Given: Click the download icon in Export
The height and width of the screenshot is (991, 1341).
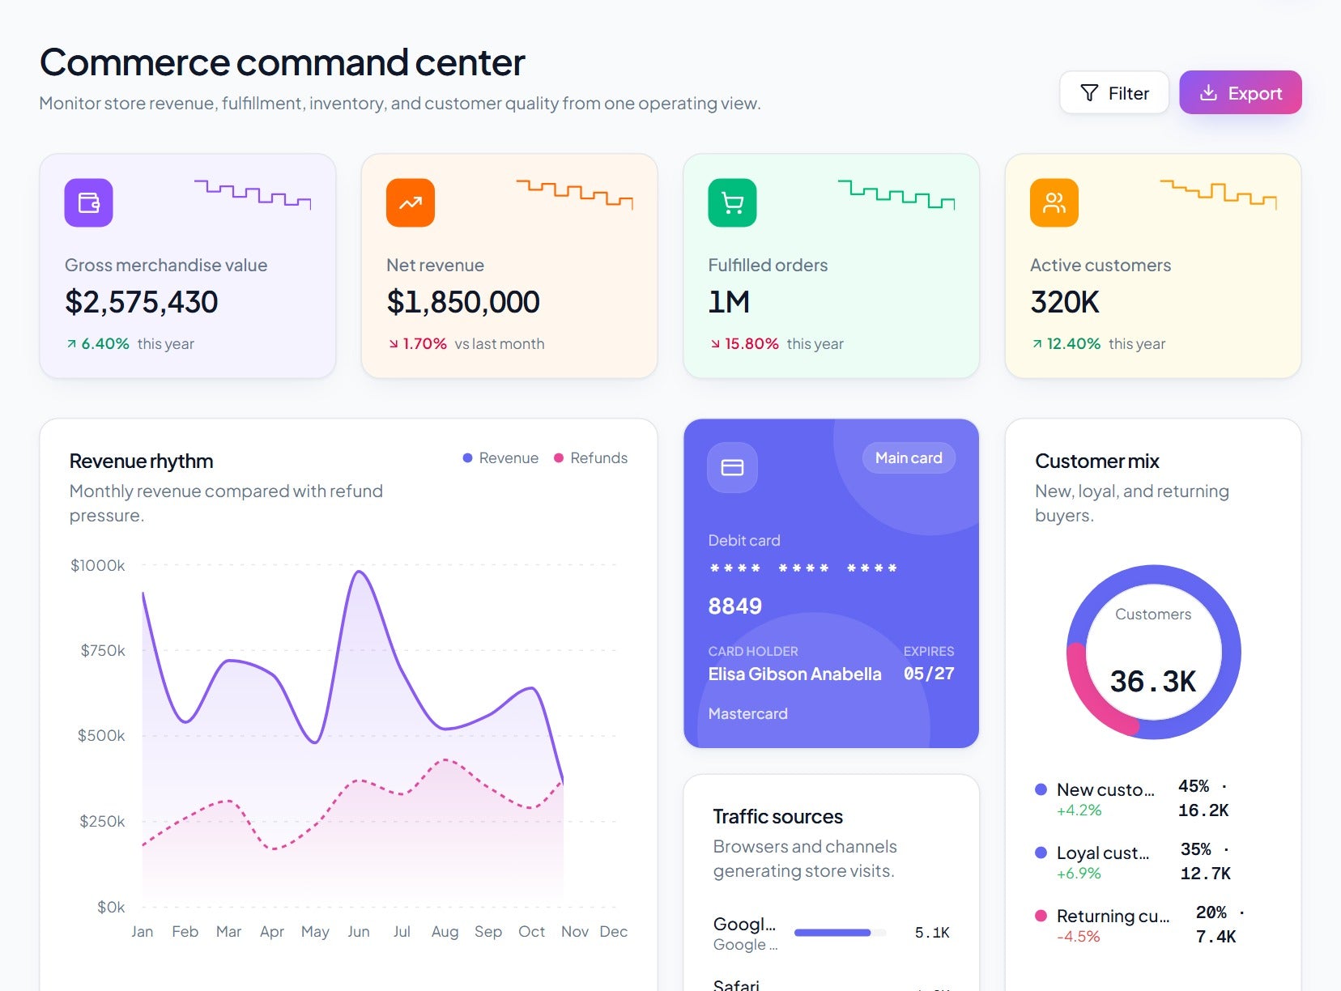Looking at the screenshot, I should 1208,93.
